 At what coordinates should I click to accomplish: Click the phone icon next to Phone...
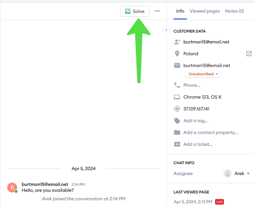point(177,85)
